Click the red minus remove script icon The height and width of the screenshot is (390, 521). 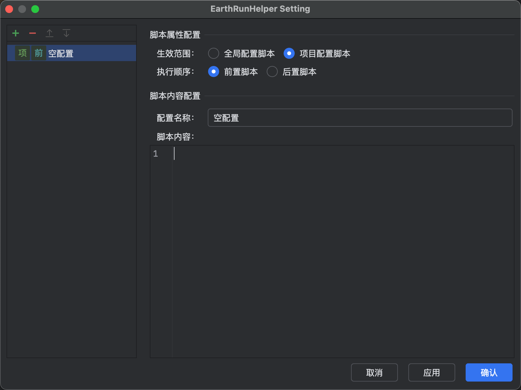33,33
